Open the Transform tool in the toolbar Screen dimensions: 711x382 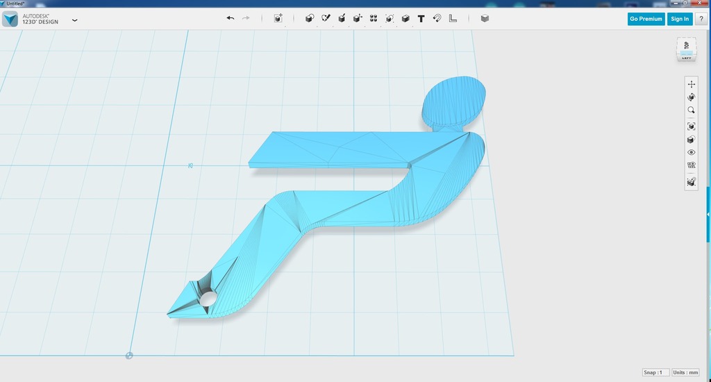point(278,19)
